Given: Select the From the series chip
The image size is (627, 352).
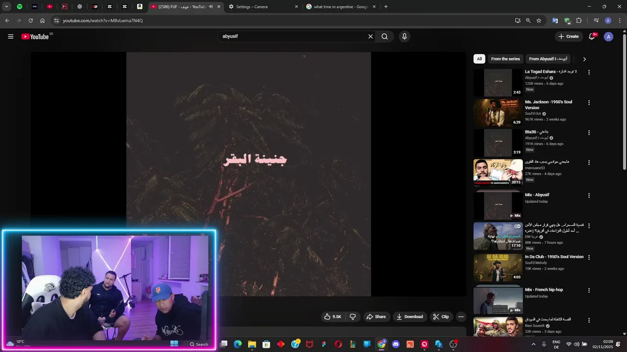Looking at the screenshot, I should [x=506, y=59].
